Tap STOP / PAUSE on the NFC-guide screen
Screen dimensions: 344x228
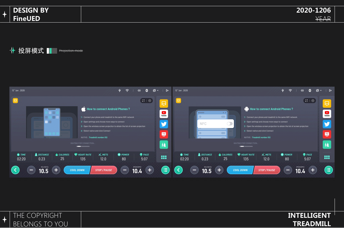267,170
